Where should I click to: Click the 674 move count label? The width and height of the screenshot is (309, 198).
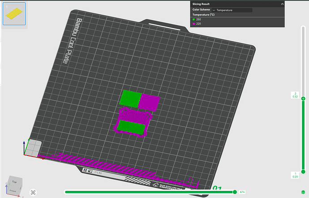coord(242,192)
